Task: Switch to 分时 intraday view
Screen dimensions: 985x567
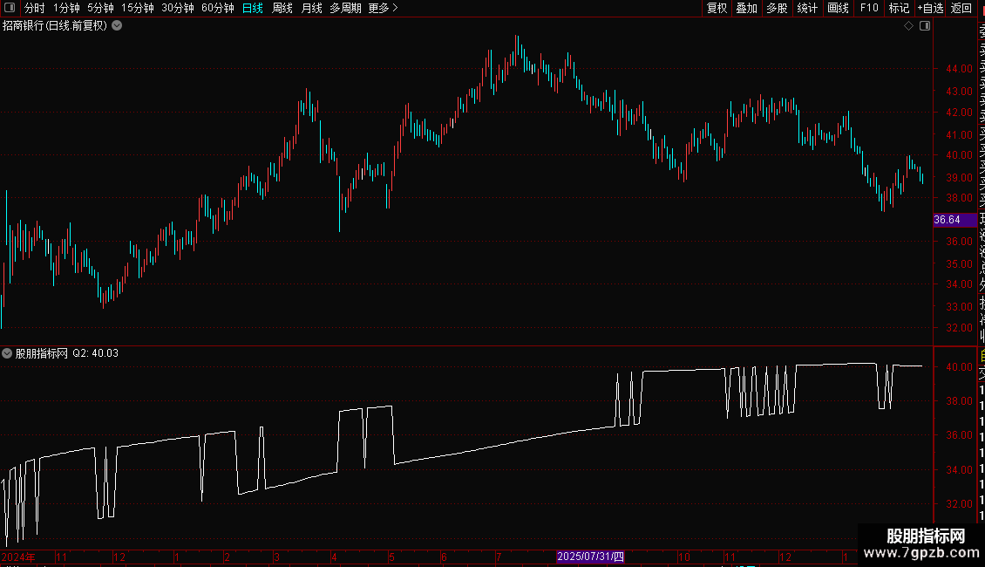Action: (x=35, y=8)
